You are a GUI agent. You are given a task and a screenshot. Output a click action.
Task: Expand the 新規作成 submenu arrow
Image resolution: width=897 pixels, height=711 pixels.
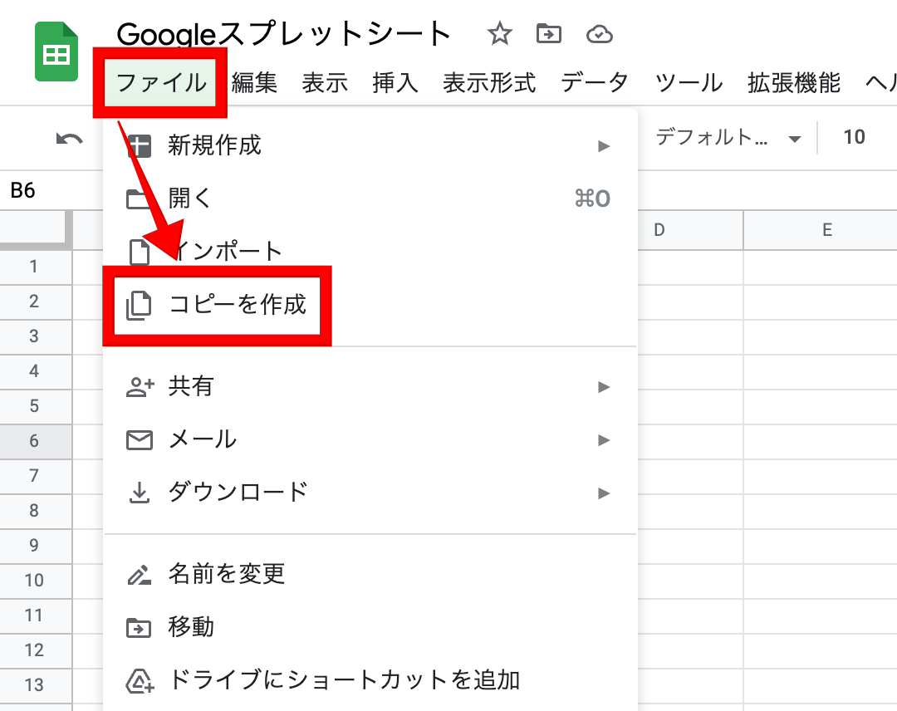tap(604, 146)
